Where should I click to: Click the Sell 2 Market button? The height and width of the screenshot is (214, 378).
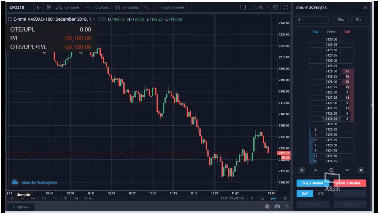350,183
